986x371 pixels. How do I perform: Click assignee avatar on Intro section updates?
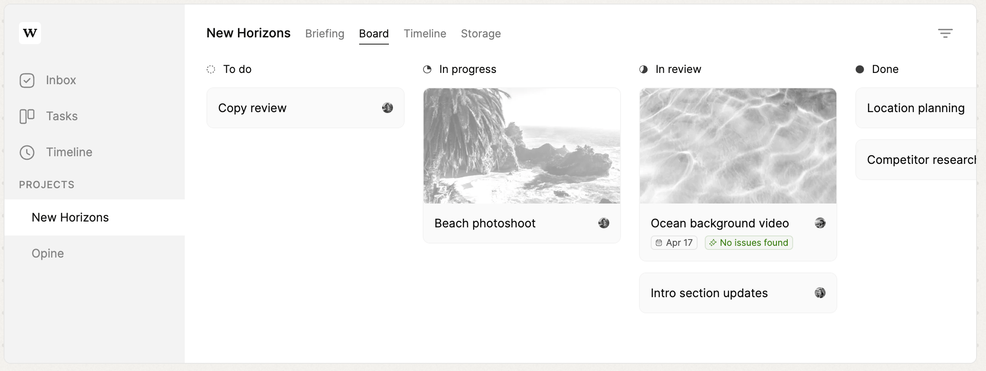point(820,293)
